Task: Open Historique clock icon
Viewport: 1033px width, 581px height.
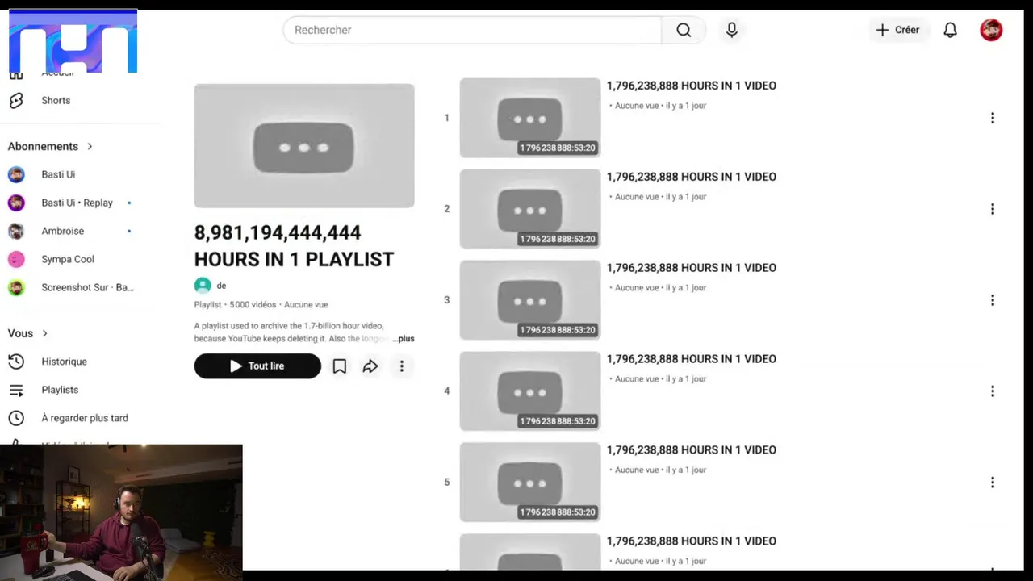Action: coord(16,362)
